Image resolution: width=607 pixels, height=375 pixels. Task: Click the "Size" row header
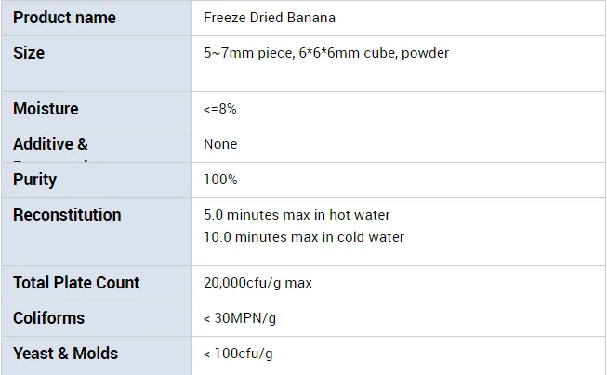[x=29, y=53]
